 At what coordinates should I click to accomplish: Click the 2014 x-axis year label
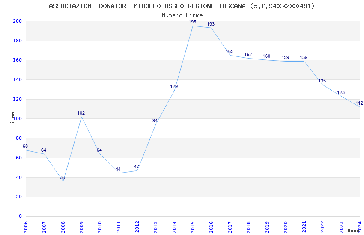point(174,227)
